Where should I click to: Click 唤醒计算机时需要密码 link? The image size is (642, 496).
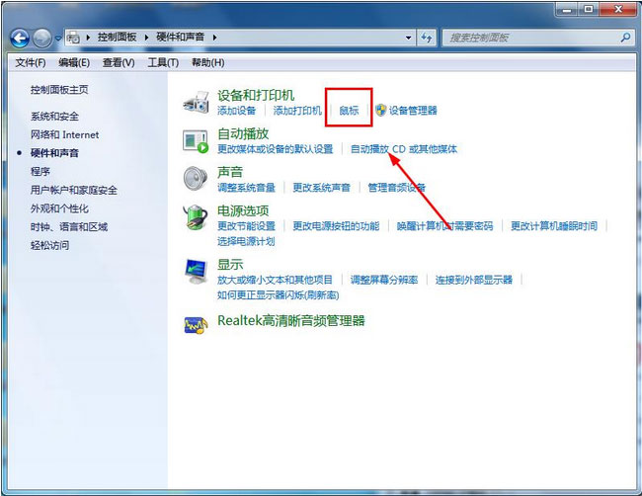[x=445, y=226]
